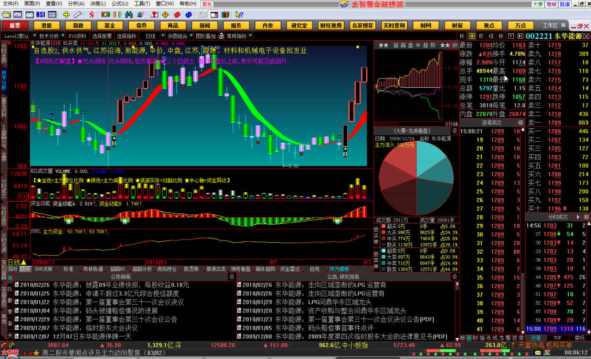The image size is (591, 359).
Task: Toggle the 锁 lock on 超赢盘中趋势 panel
Action: 455,45
